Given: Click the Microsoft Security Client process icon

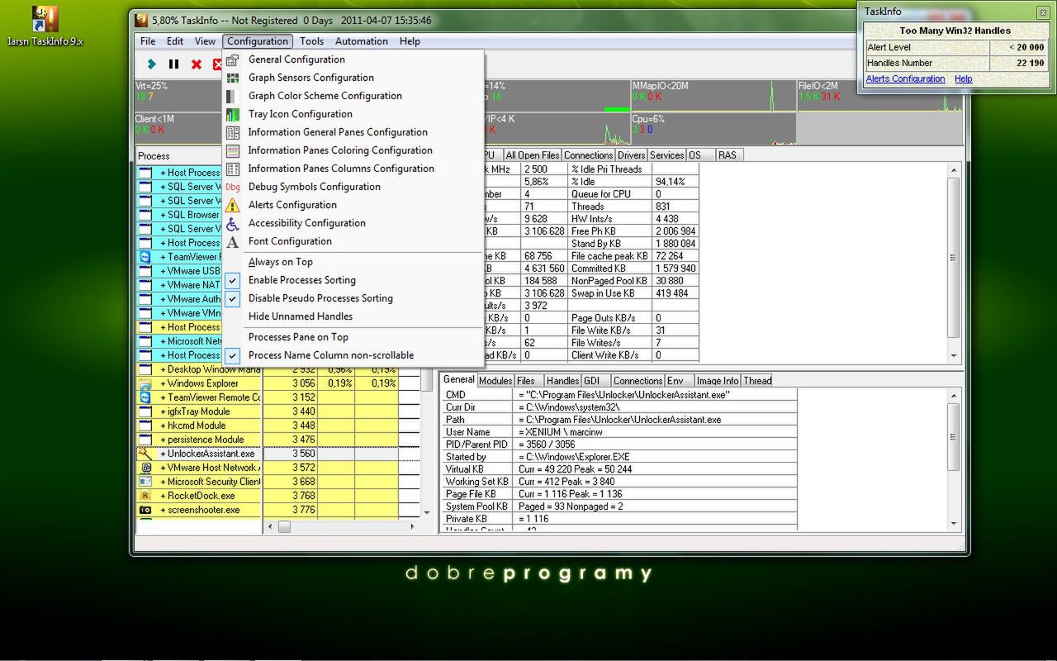Looking at the screenshot, I should (x=145, y=482).
